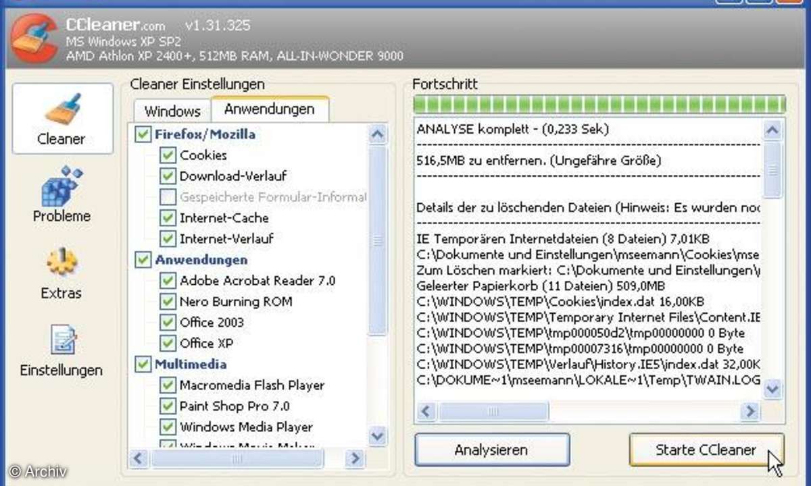The height and width of the screenshot is (486, 811).
Task: Toggle the Internet-Cache checkbox
Action: click(x=167, y=218)
